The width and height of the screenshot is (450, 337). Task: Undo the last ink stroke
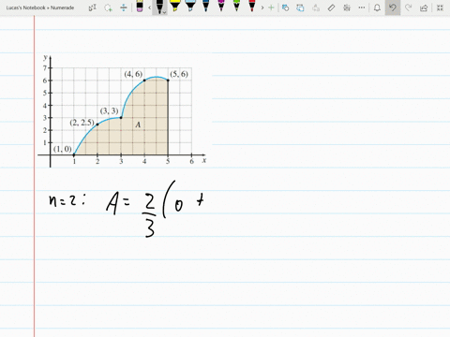(x=393, y=7)
